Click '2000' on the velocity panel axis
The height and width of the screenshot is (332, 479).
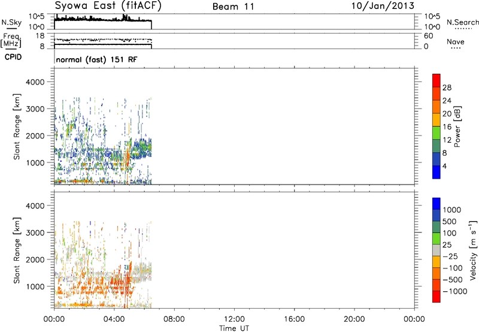(35, 259)
